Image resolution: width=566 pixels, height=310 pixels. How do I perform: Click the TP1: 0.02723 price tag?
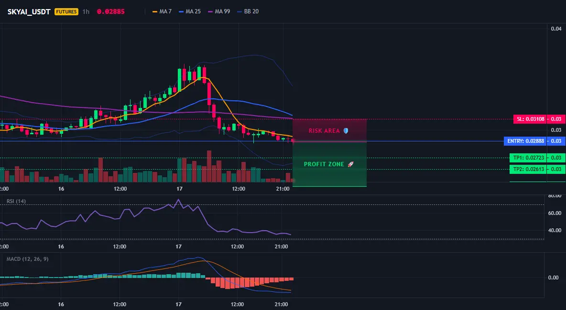click(x=528, y=158)
